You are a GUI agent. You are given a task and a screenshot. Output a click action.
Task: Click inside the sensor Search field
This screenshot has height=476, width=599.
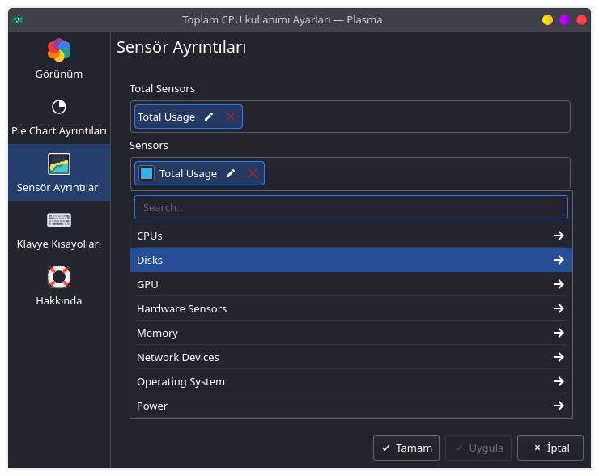(350, 207)
